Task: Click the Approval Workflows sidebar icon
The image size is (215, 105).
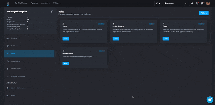Action: click(8, 77)
